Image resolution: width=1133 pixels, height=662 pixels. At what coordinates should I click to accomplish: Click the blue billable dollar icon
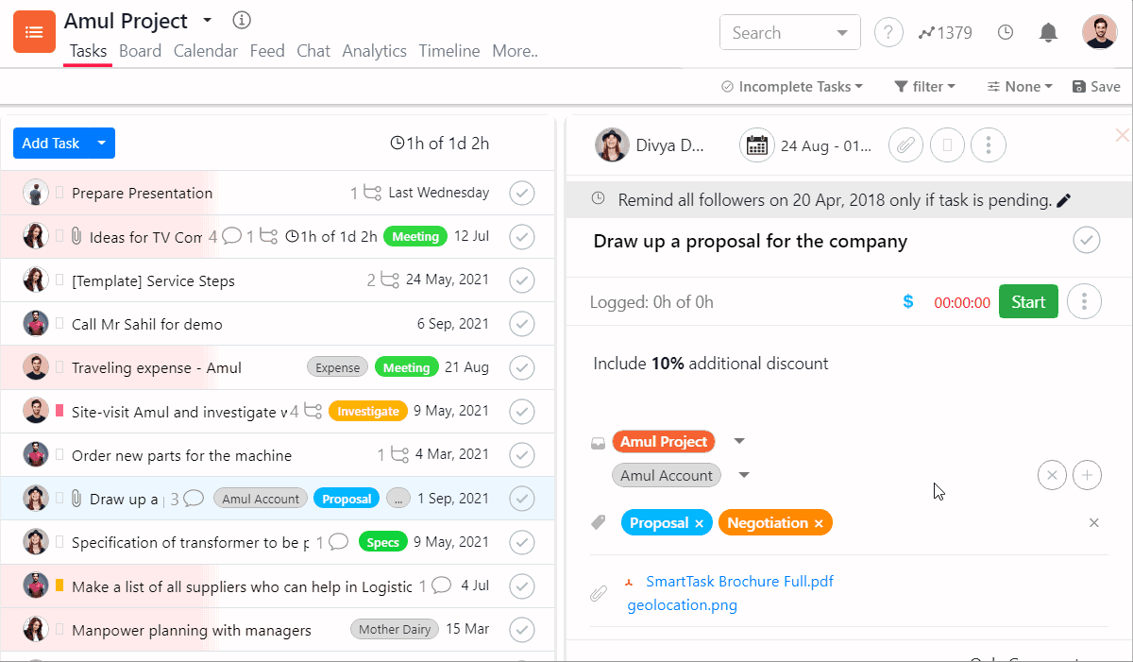point(908,302)
